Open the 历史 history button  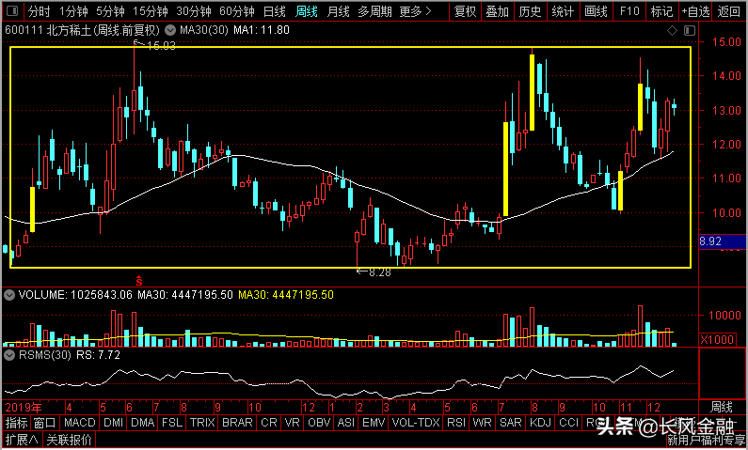tap(530, 11)
